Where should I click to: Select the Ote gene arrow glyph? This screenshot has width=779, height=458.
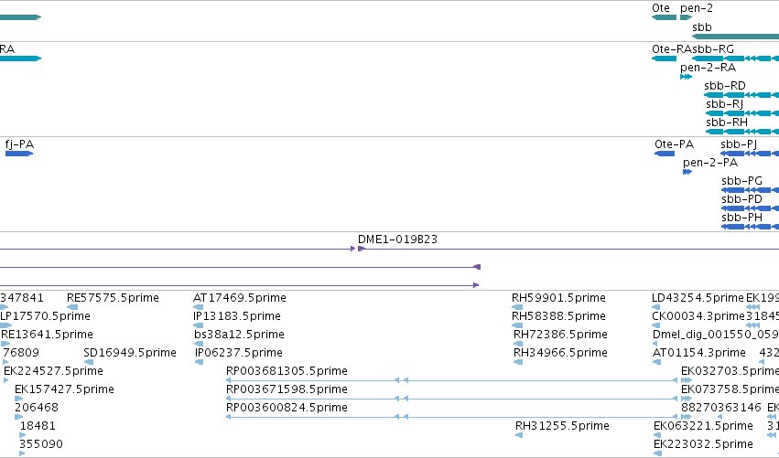point(665,17)
